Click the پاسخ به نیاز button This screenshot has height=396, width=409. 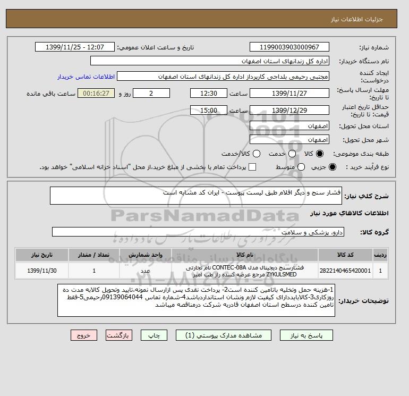(x=306, y=335)
